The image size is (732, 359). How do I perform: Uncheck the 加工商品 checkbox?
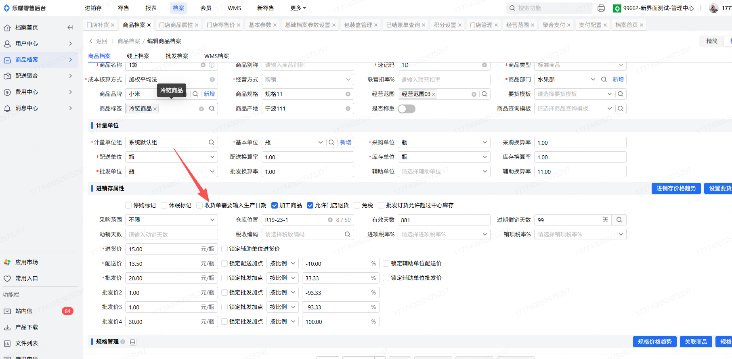(x=275, y=205)
